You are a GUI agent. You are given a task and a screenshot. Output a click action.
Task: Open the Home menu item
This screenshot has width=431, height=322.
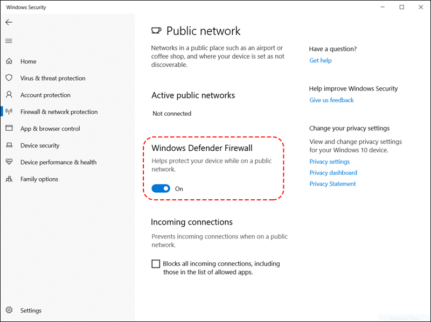pyautogui.click(x=29, y=61)
